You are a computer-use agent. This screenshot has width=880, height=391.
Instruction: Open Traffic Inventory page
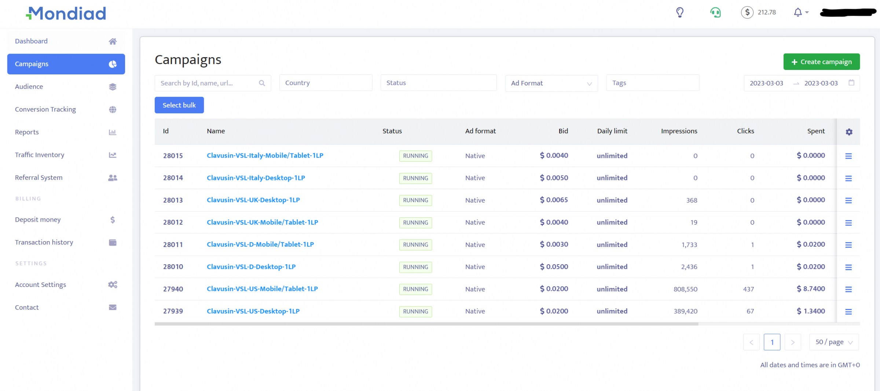click(x=66, y=155)
